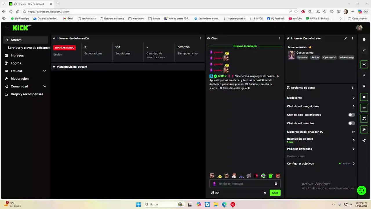Open chat settings gear icon
The image size is (371, 209).
coord(265,193)
